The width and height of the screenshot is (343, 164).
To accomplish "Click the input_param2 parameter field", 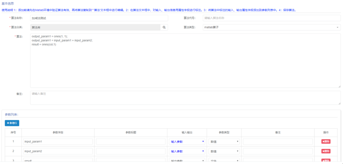I will tap(58, 151).
